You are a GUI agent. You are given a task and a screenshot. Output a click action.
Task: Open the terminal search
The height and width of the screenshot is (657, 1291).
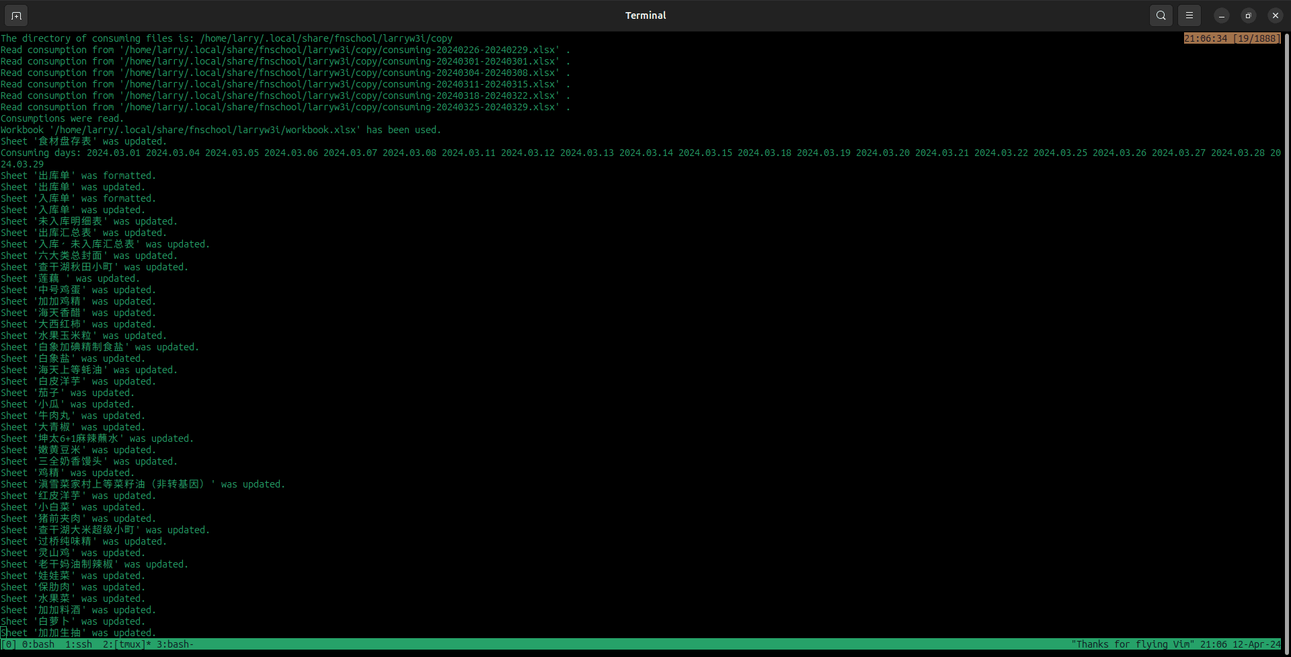(x=1160, y=15)
